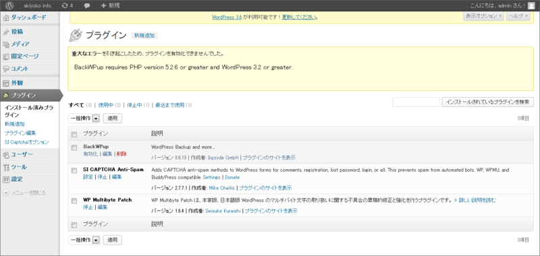Open Mike Challis author link
The image size is (540, 256).
point(222,188)
